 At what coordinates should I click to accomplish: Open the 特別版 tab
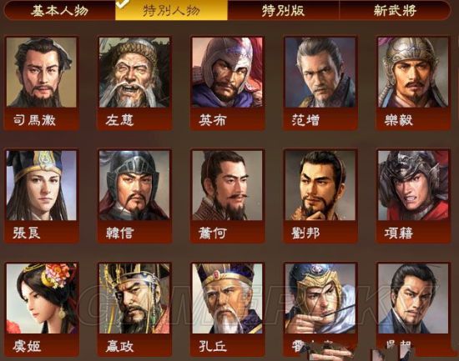pyautogui.click(x=284, y=11)
